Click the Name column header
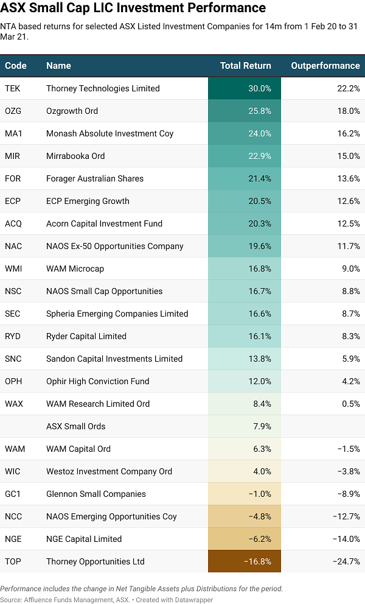The height and width of the screenshot is (604, 365). click(x=58, y=66)
